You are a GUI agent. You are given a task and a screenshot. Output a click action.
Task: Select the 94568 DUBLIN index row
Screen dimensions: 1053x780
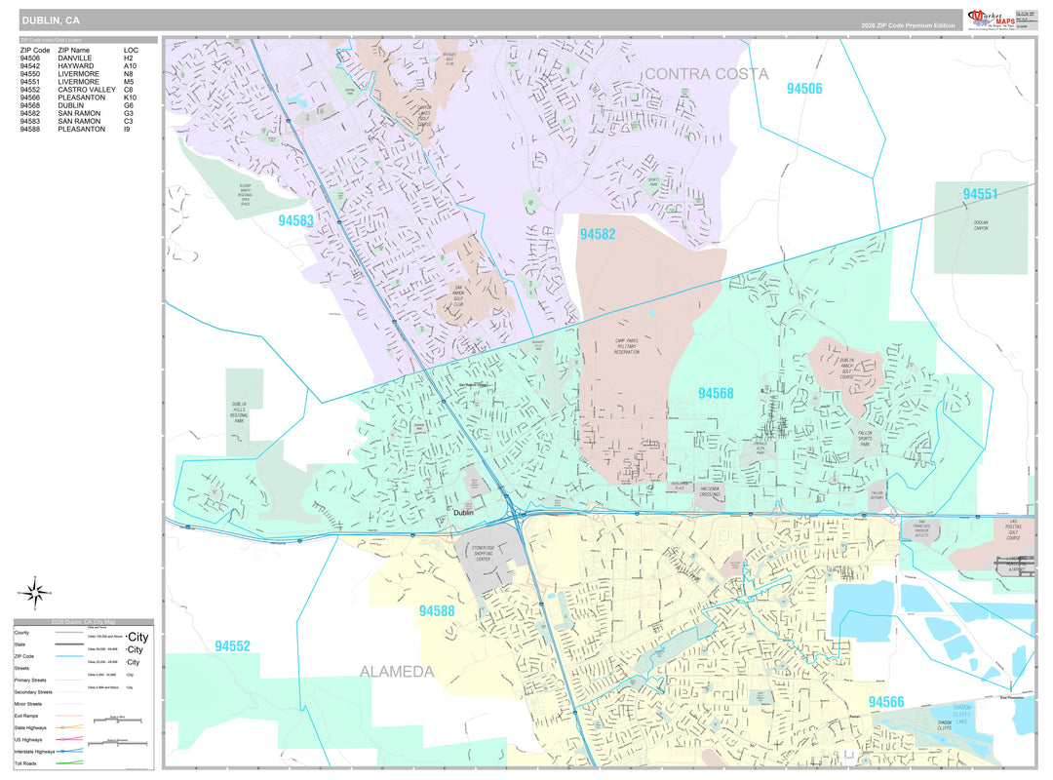point(77,105)
